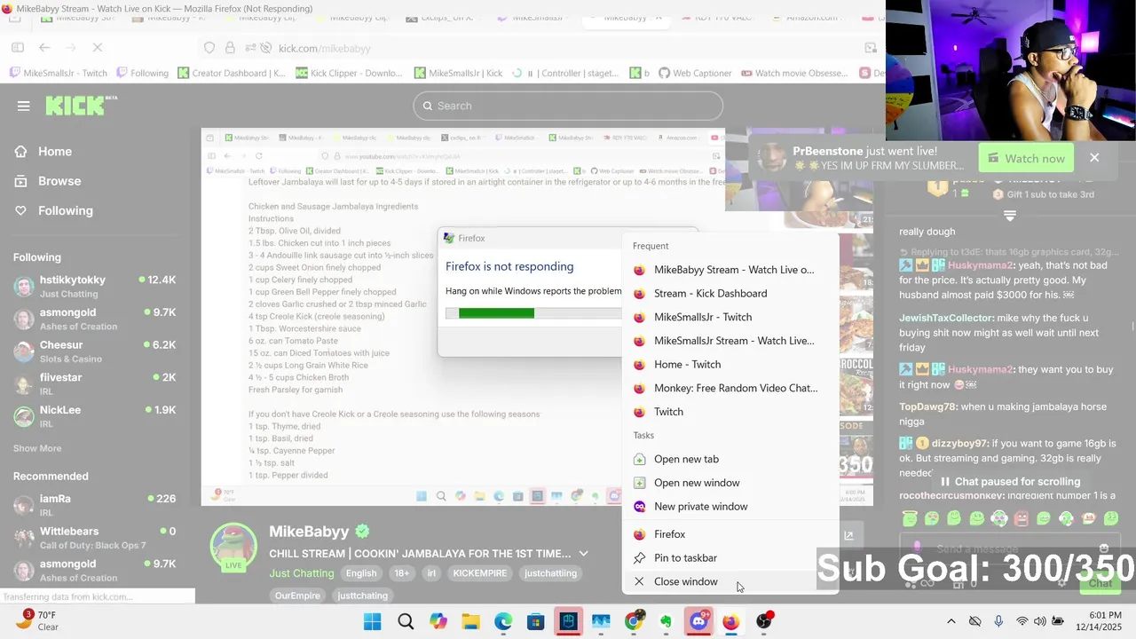Screen dimensions: 1136x639
Task: Show hidden system tray icons
Action: click(x=951, y=621)
